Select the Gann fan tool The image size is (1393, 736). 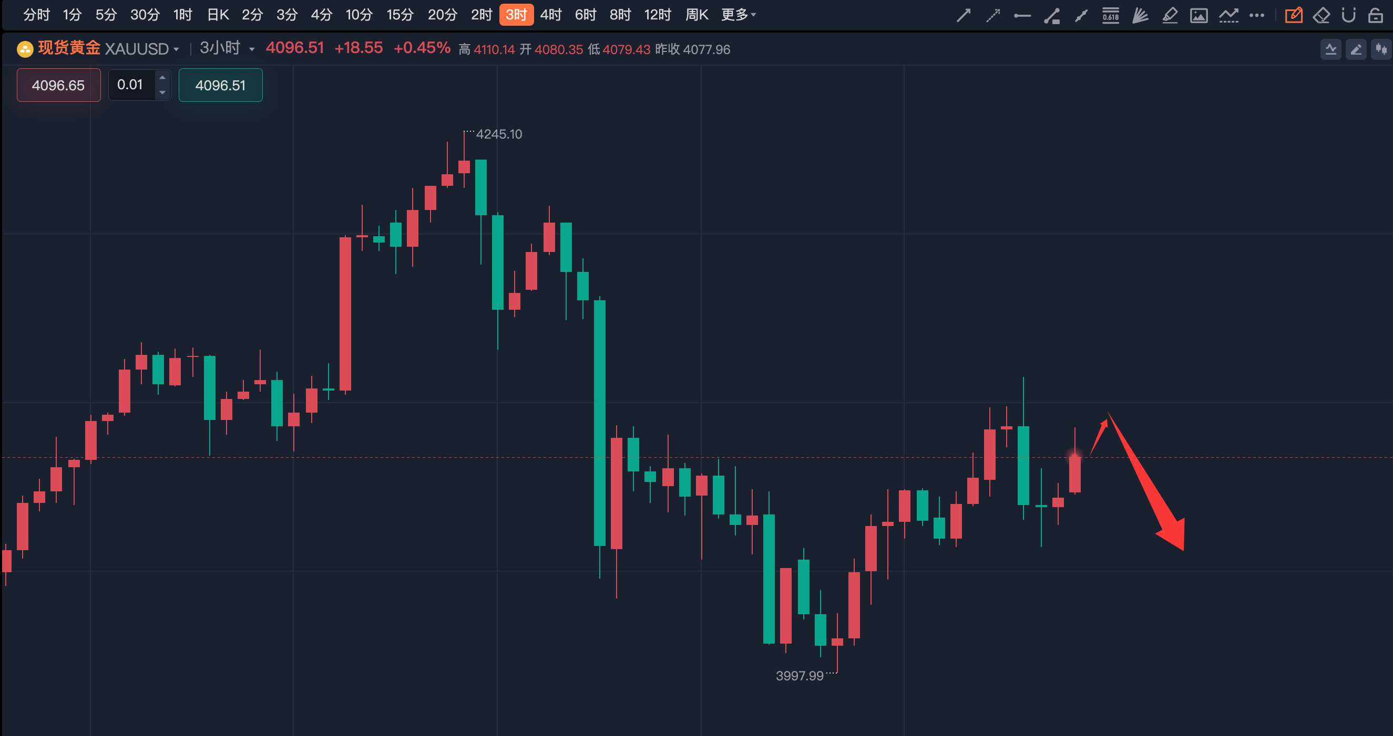point(1140,15)
